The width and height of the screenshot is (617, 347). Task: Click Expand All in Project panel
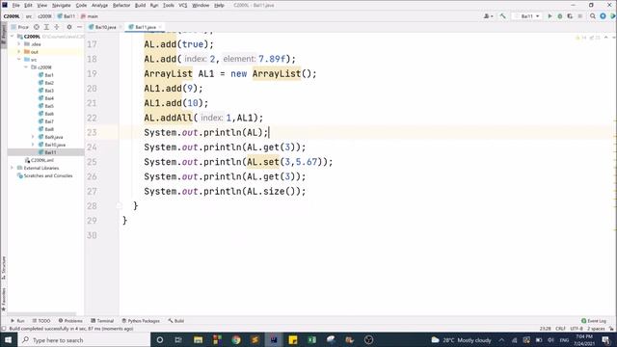(46, 27)
